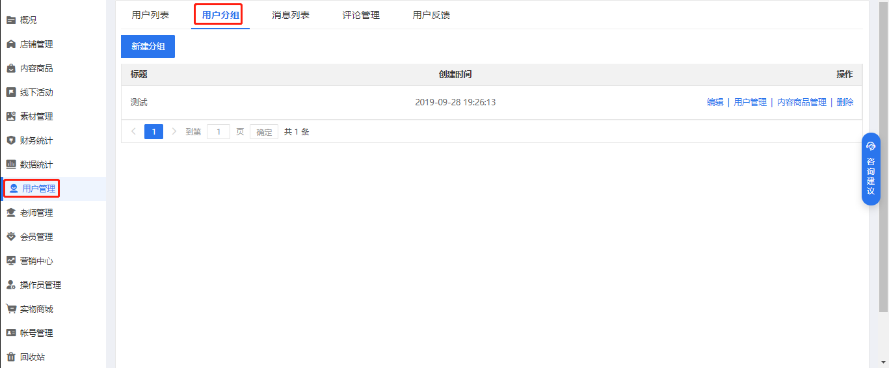Click the 店铺管理 shop icon
The height and width of the screenshot is (368, 889).
(x=11, y=44)
